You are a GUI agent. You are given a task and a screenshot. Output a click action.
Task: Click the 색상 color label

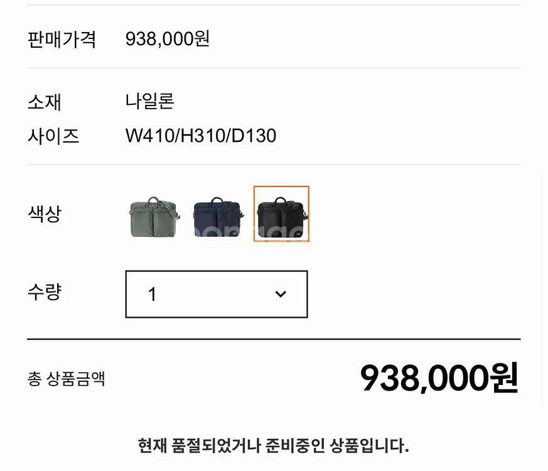tap(44, 214)
